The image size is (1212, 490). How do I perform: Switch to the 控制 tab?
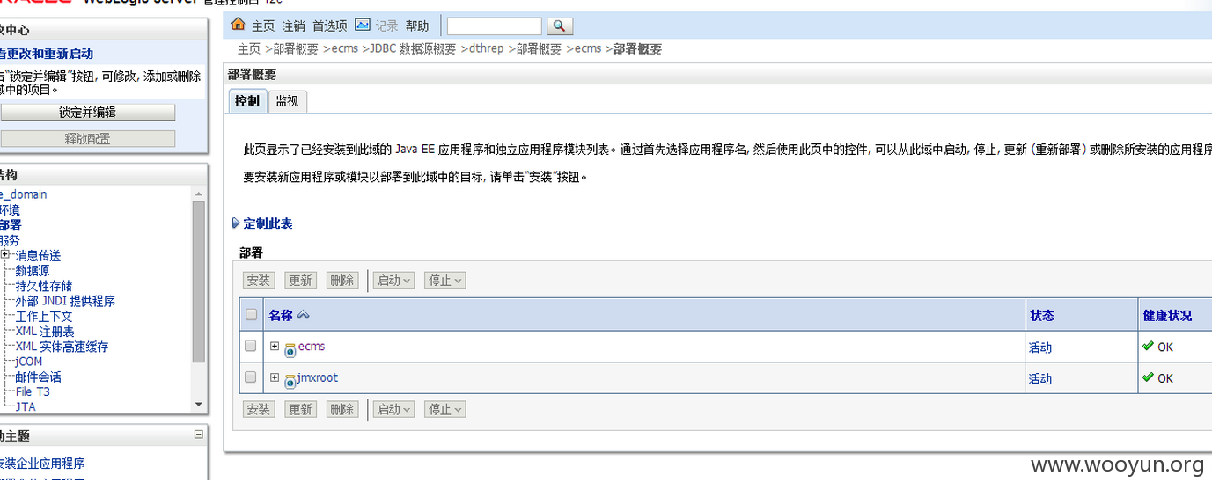click(x=246, y=101)
